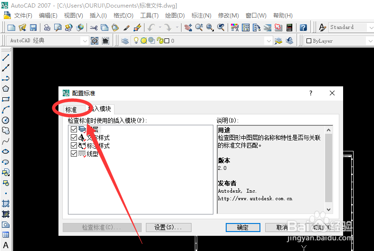
Task: Click the Zoom Previous icon
Action: tap(221, 28)
